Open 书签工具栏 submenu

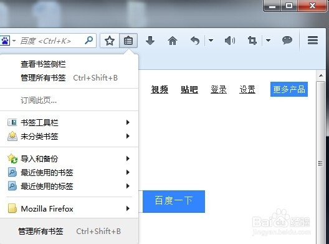coord(69,122)
